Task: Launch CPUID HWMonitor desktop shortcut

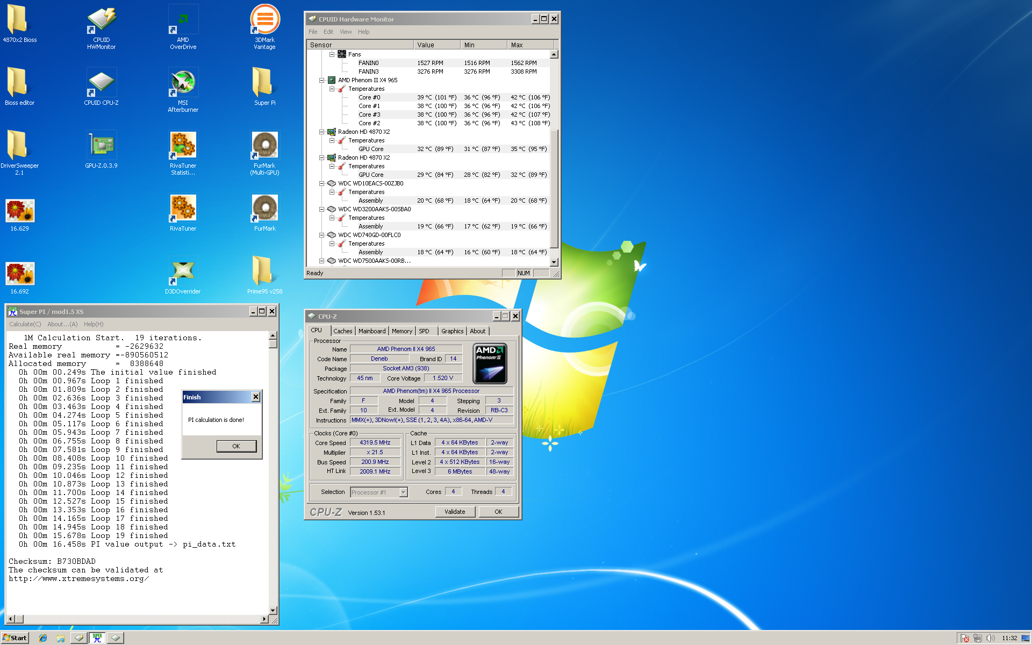Action: [102, 27]
